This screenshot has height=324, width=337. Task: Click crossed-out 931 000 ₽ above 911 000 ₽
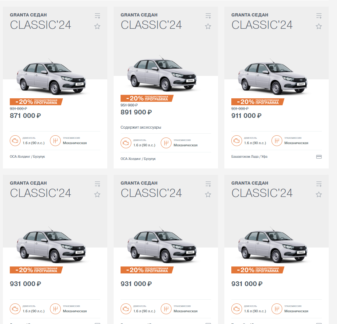(x=240, y=109)
